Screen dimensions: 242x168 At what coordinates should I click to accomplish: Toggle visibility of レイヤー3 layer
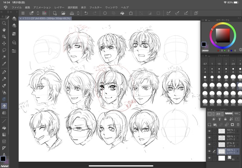(x=209, y=144)
